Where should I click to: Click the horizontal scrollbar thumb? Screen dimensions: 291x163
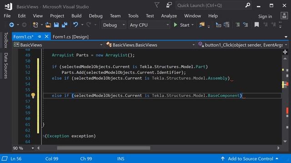click(x=104, y=148)
